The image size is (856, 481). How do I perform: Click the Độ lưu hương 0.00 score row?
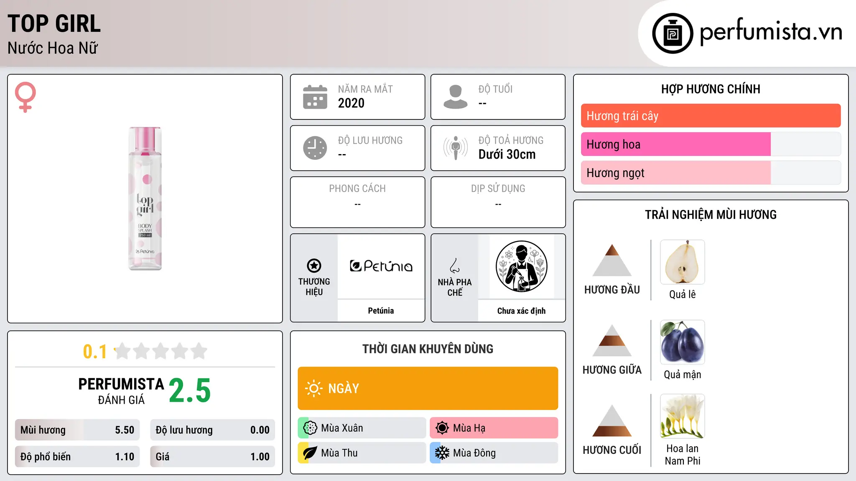[x=212, y=430]
